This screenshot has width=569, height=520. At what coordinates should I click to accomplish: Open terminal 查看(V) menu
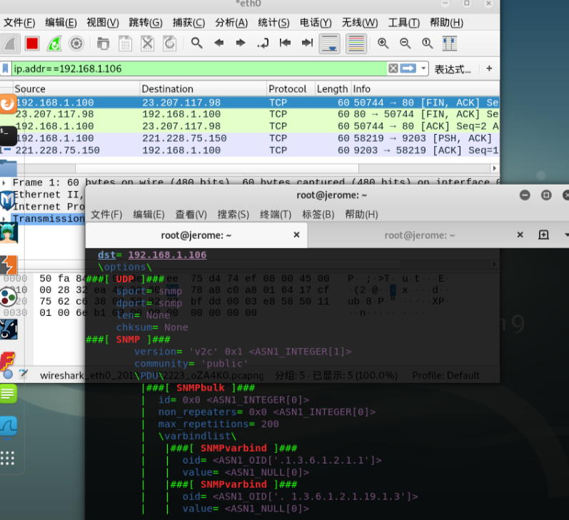tap(191, 215)
